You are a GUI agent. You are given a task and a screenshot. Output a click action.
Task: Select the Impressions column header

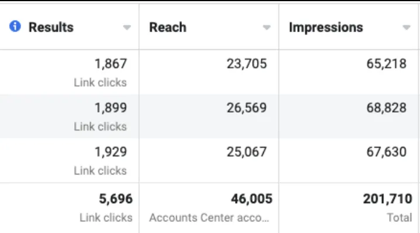326,28
